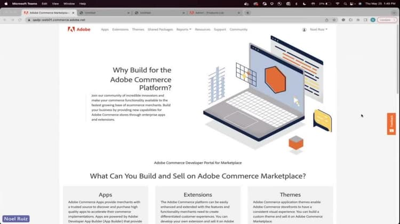Switch to the Admin Products List tab
Image resolution: width=400 pixels, height=224 pixels.
[x=215, y=13]
